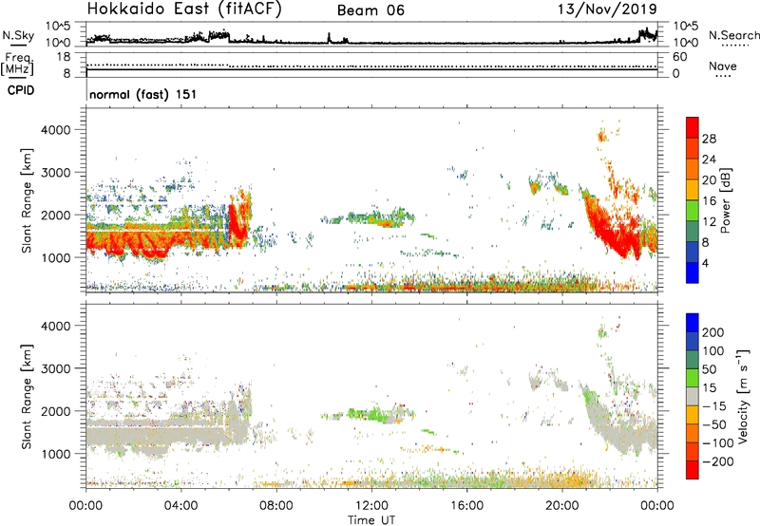
Task: Click the '12:00' time tick label
Action: [x=371, y=506]
